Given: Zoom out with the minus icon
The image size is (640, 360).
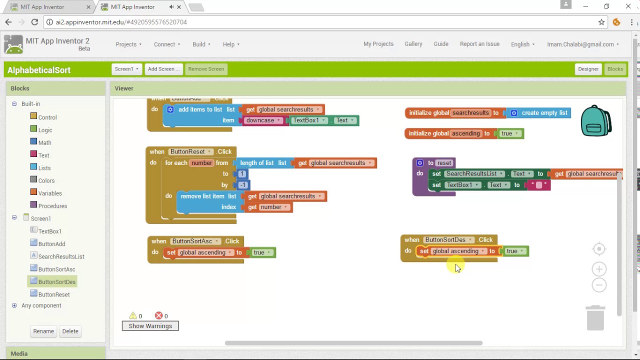Looking at the screenshot, I should point(599,285).
